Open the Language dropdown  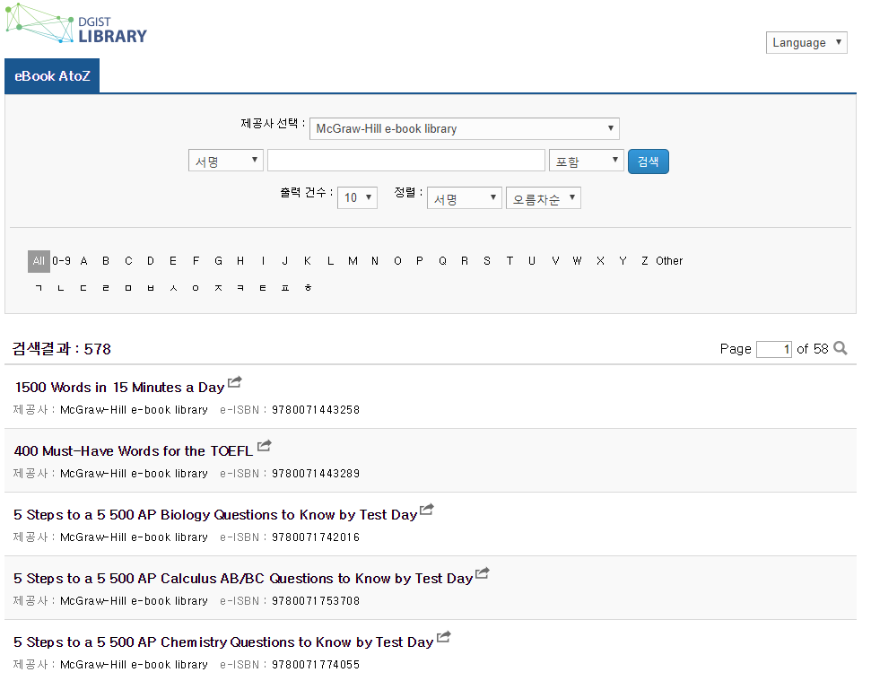tap(806, 43)
